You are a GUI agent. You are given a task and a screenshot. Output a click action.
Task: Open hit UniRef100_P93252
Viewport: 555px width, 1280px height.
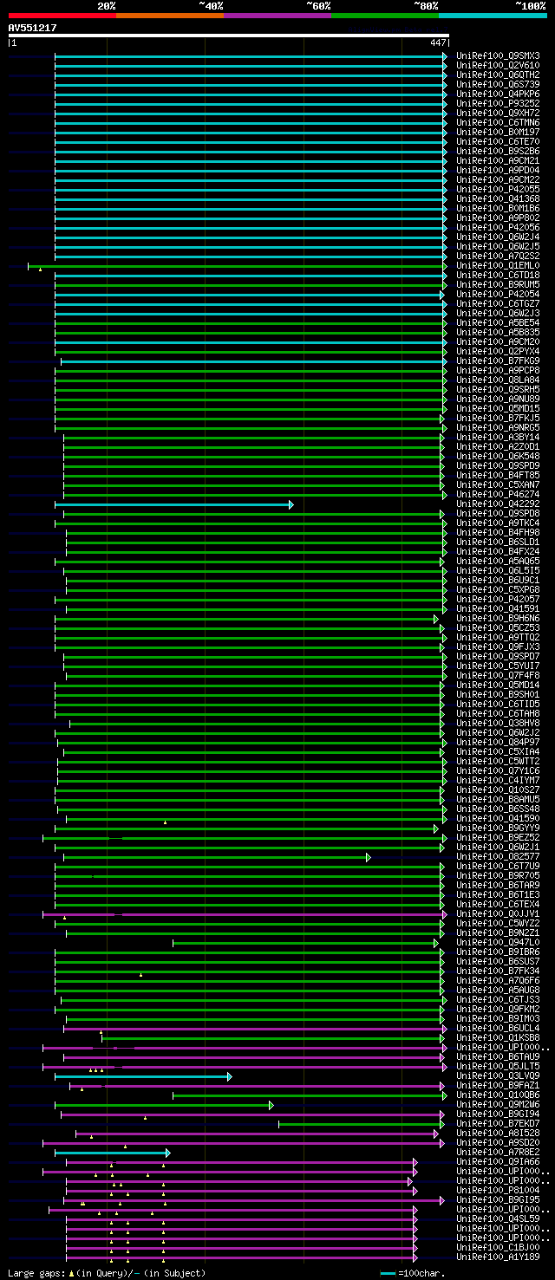click(x=498, y=103)
